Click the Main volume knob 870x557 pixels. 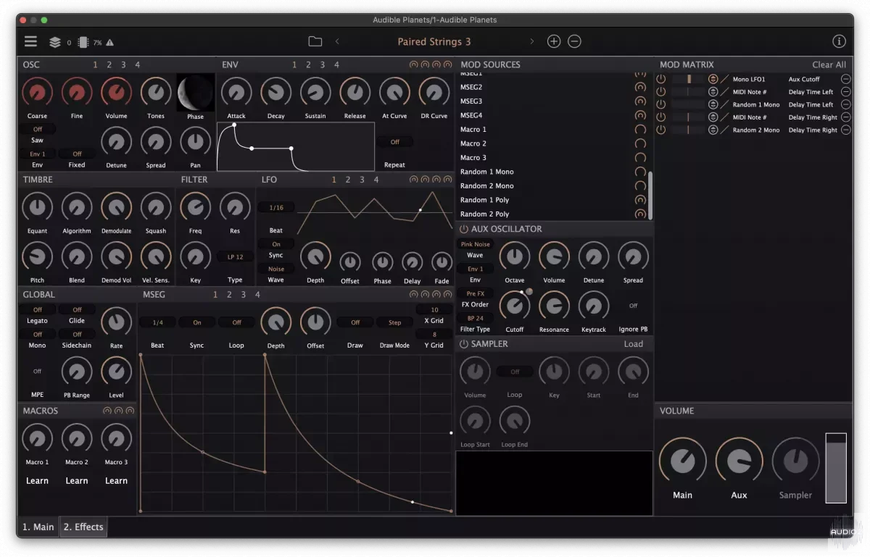point(682,461)
